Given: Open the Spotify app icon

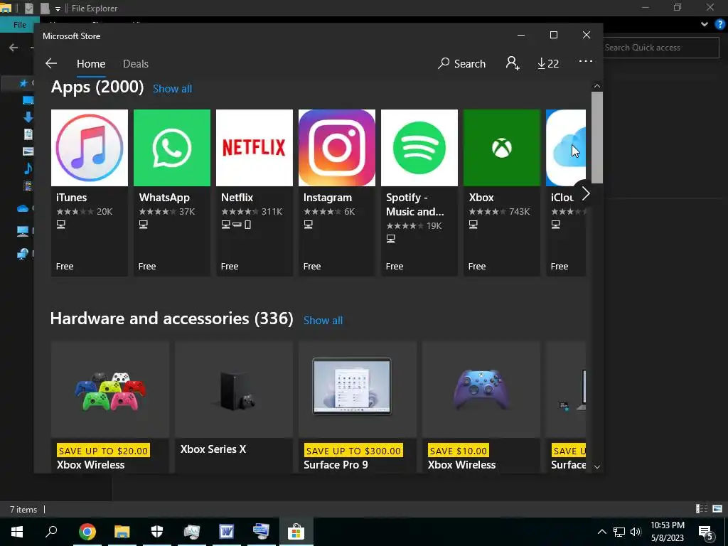Looking at the screenshot, I should (x=419, y=148).
